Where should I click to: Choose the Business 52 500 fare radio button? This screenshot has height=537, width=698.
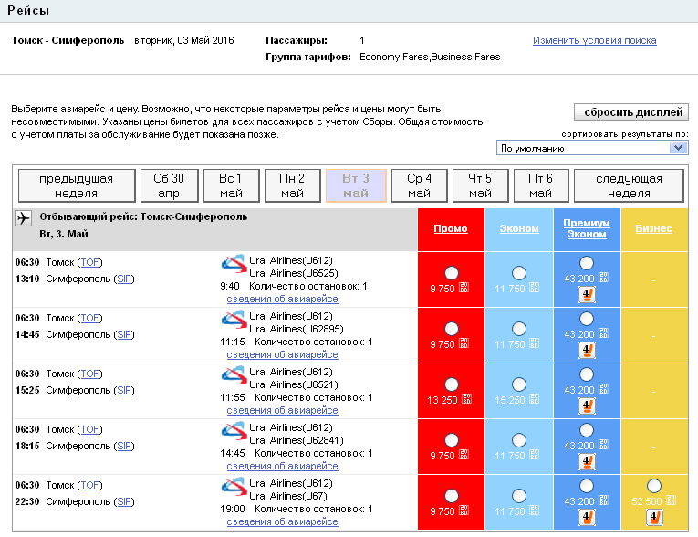(653, 486)
